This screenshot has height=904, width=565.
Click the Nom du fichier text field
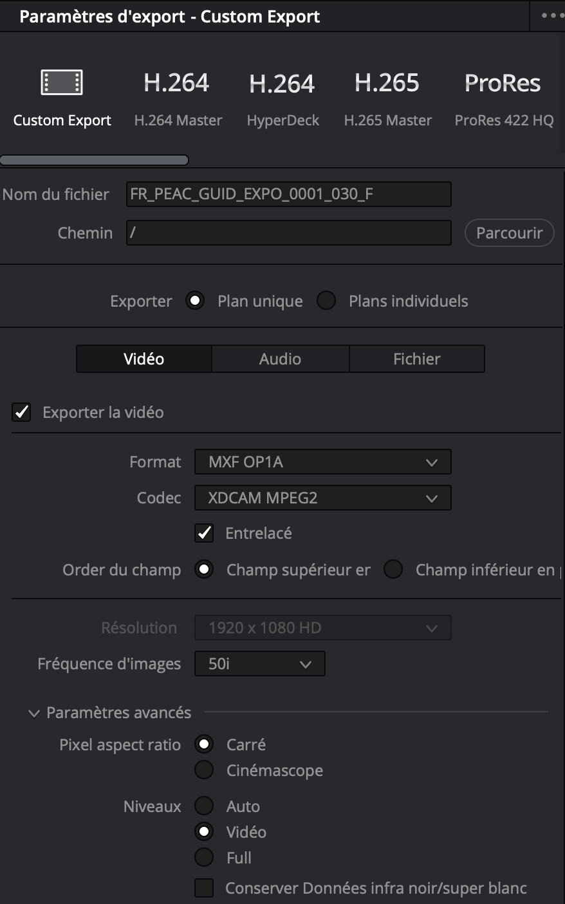(x=288, y=194)
